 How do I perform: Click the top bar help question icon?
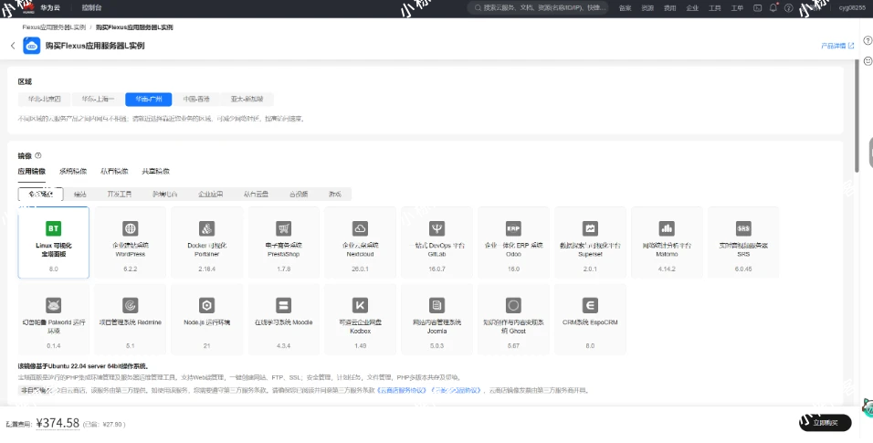point(788,8)
